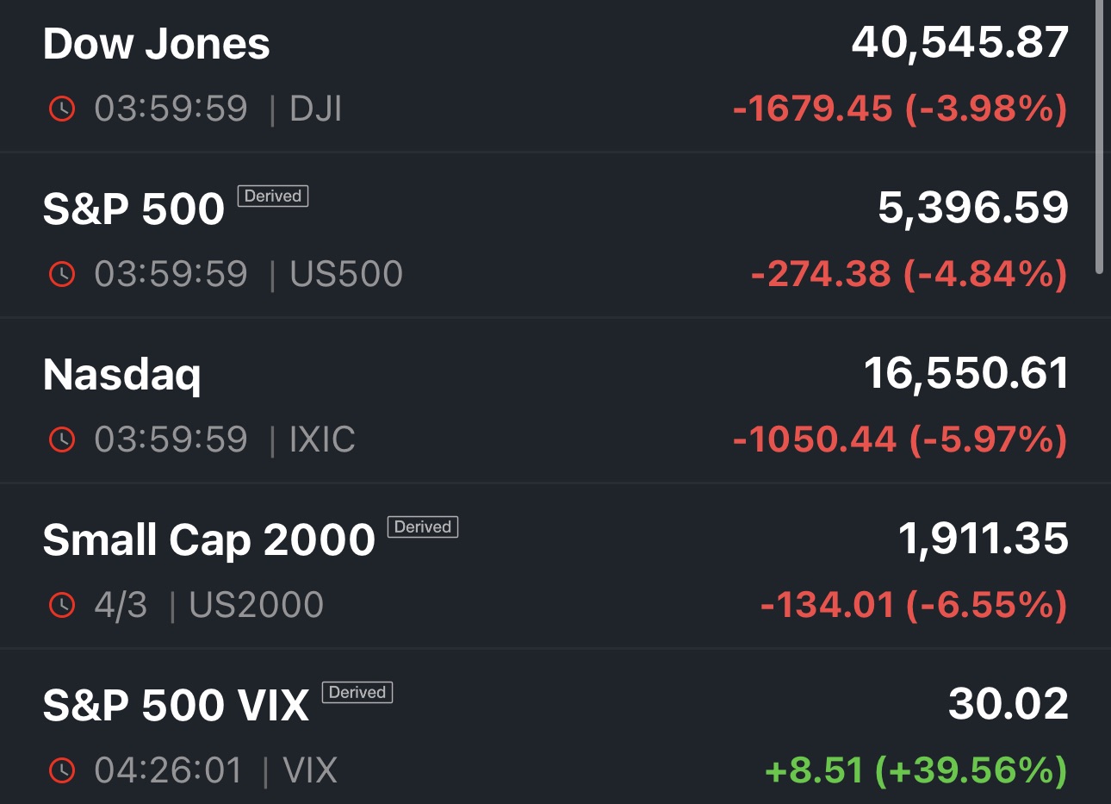The image size is (1111, 804).
Task: Click the Small Cap change -134.01 (-6.55%)
Action: 913,605
